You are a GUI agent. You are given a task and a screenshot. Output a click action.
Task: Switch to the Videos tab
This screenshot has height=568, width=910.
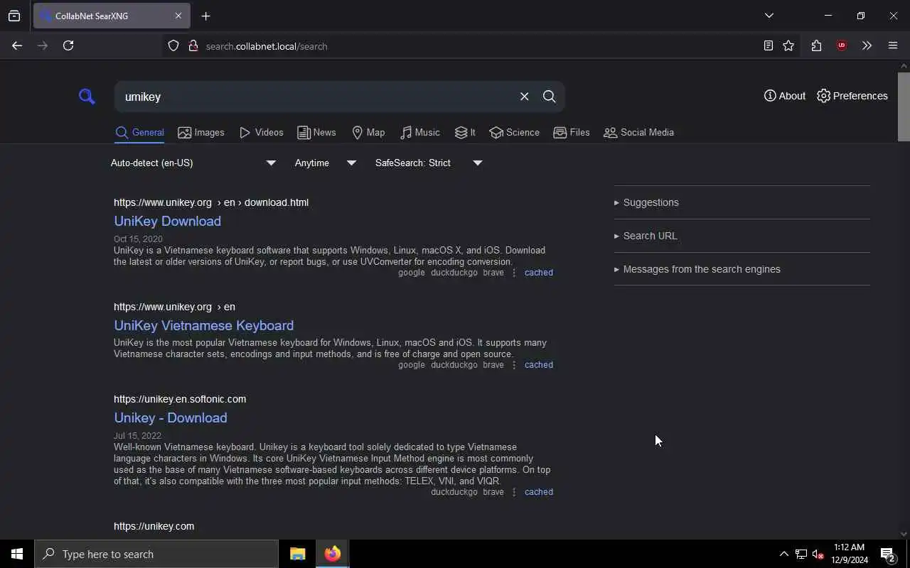pos(261,133)
